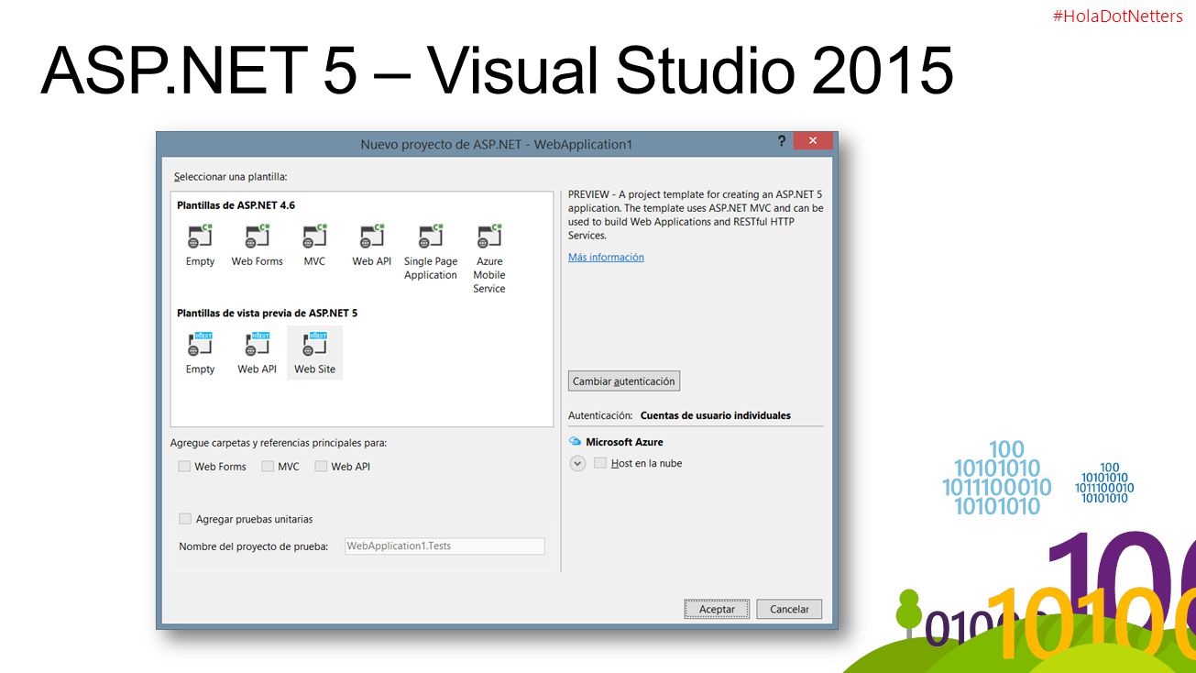Click the Microsoft Azure section label

click(624, 442)
